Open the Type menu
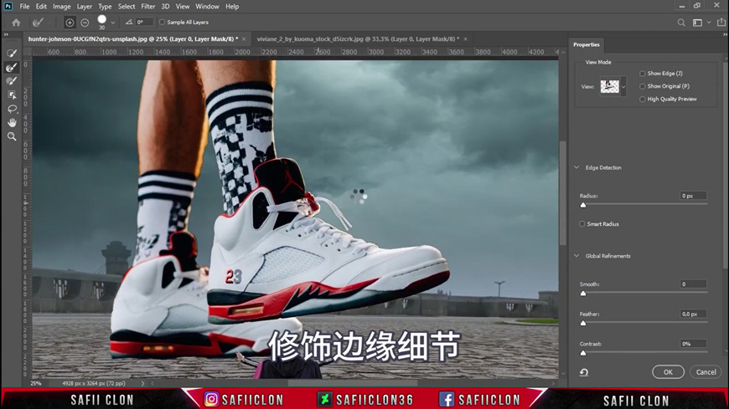Image resolution: width=729 pixels, height=409 pixels. [105, 7]
